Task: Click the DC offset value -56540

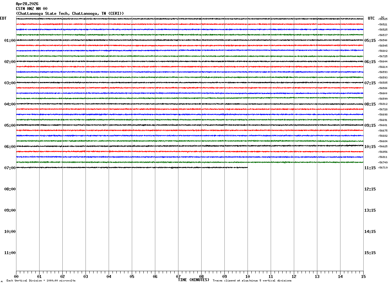Action: point(383,40)
